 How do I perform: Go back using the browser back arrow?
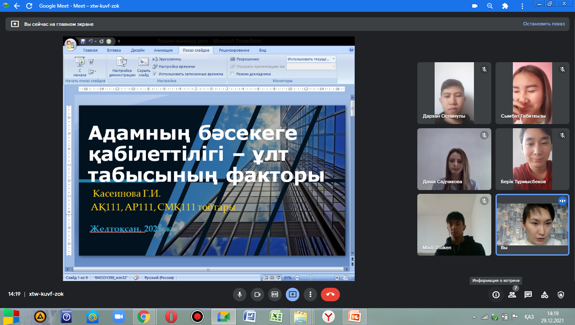point(17,6)
